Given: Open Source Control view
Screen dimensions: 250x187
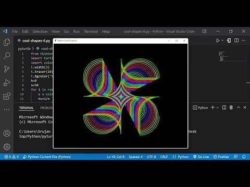Looking at the screenshot, I should tap(7, 69).
